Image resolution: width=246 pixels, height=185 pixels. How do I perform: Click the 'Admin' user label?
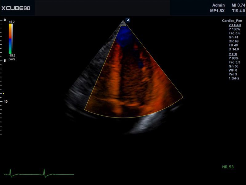click(x=218, y=5)
